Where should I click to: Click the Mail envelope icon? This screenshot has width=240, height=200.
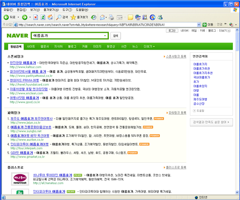(x=102, y=17)
